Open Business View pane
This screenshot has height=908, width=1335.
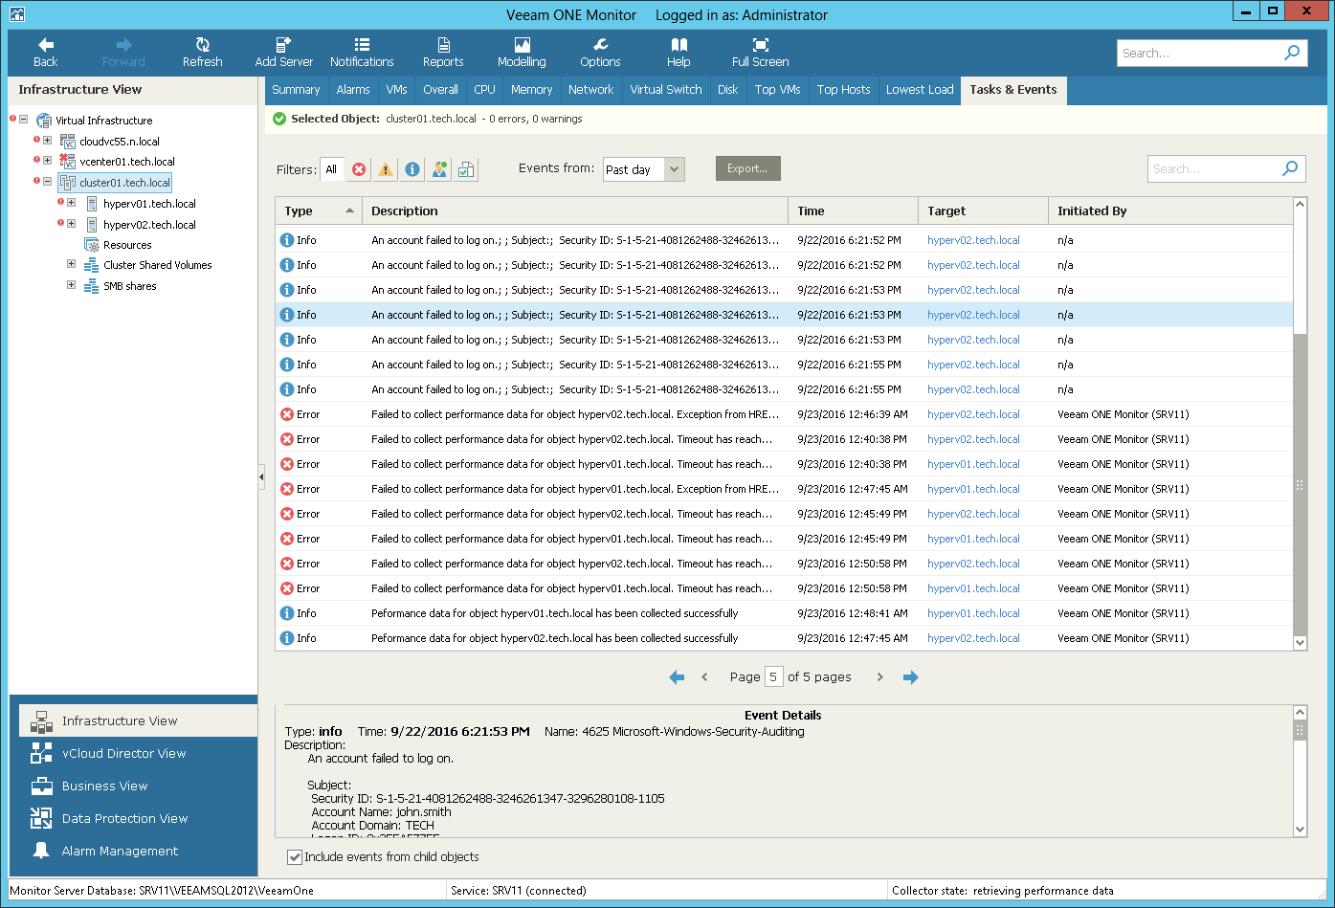coord(138,786)
